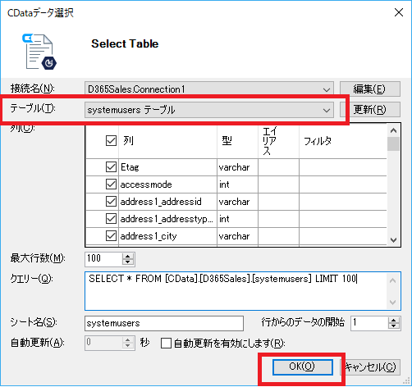This screenshot has width=412, height=387.
Task: Decrease starting row with down spinner
Action: coord(393,326)
